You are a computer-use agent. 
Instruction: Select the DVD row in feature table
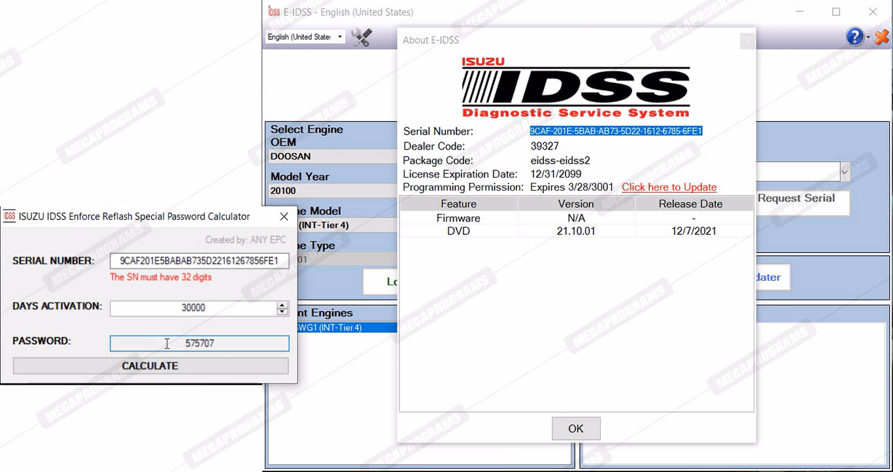576,231
